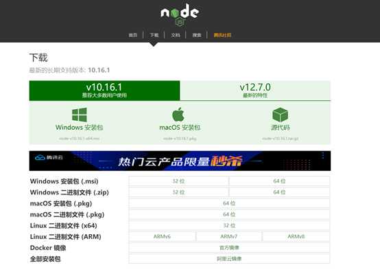Click the macOS 二进制文件 (.pkg) row label
The image size is (380, 274).
click(x=67, y=215)
